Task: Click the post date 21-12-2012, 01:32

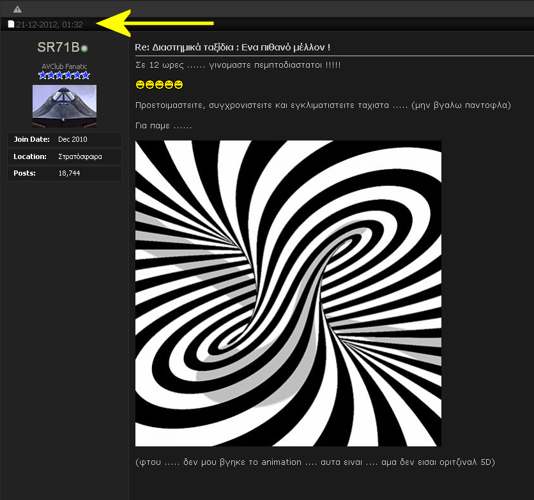Action: [49, 24]
